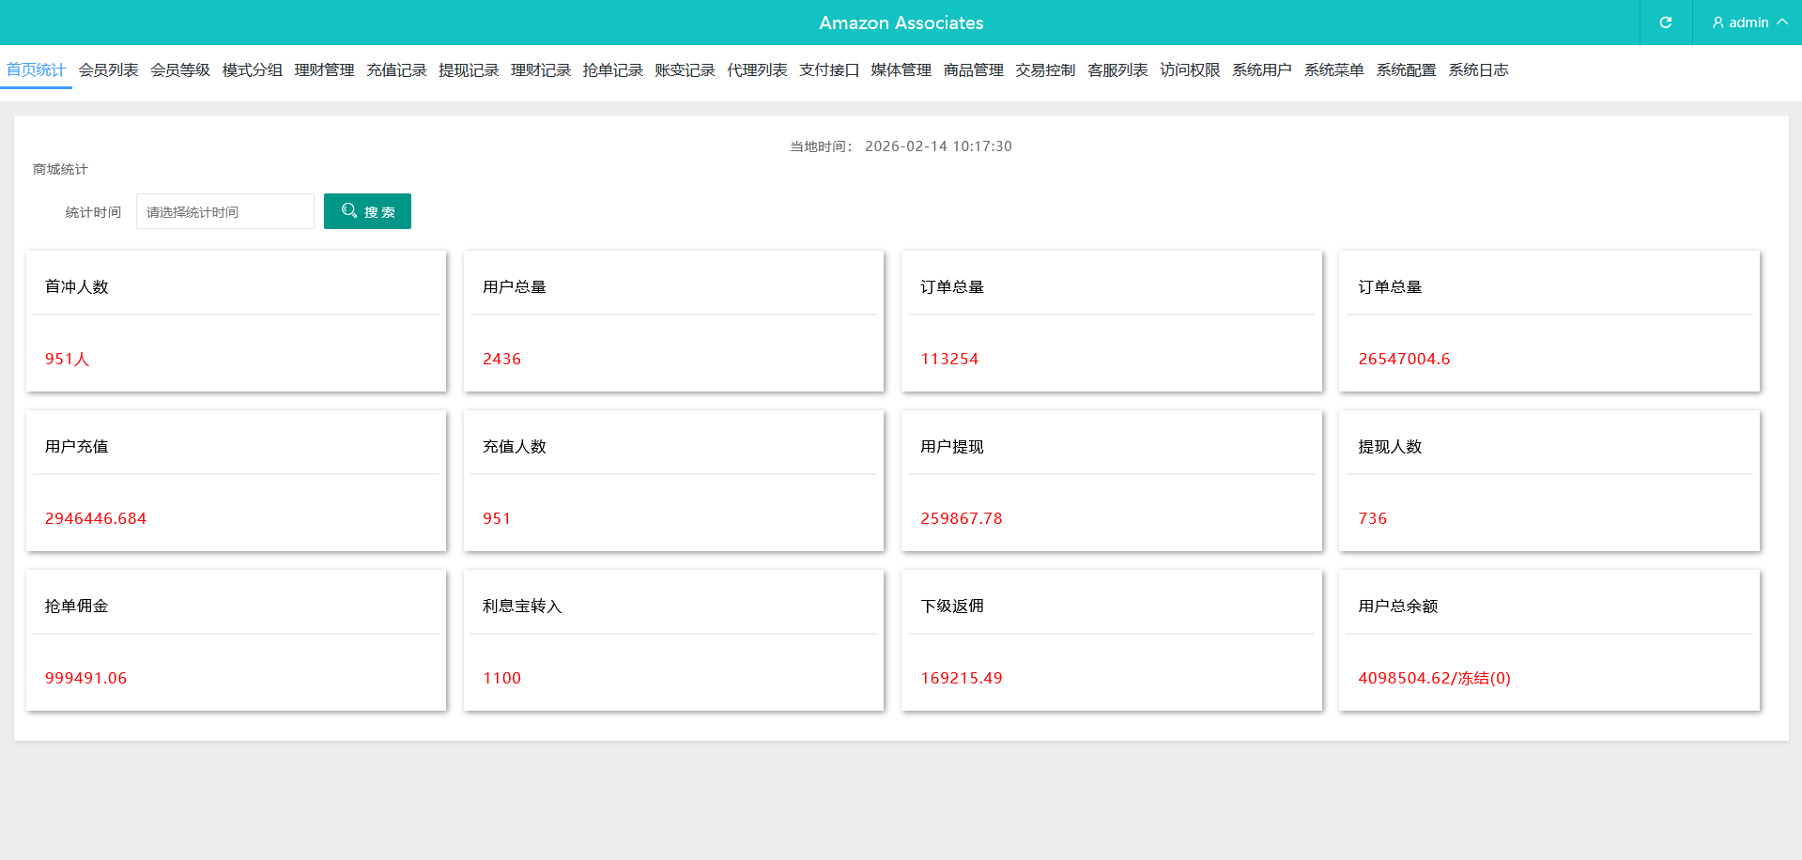
Task: Open the 客服列表 tab
Action: (x=1117, y=70)
